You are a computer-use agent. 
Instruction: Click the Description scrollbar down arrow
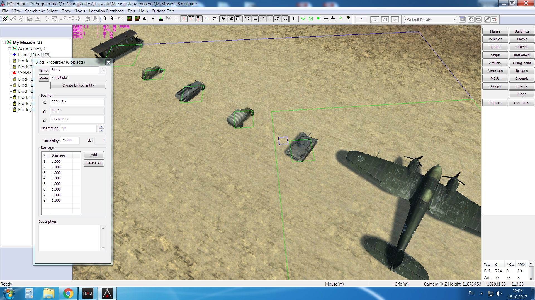point(103,248)
